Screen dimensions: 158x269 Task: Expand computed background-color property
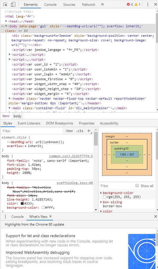click(101, 193)
